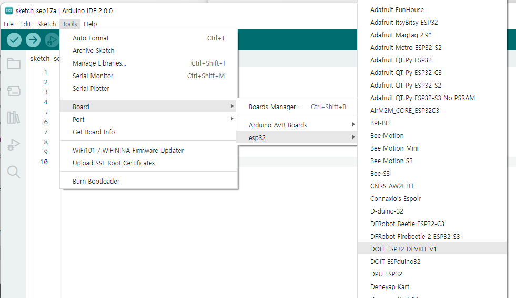The image size is (516, 298).
Task: Select Adafruit Metro ESP32-S2 board
Action: point(432,48)
